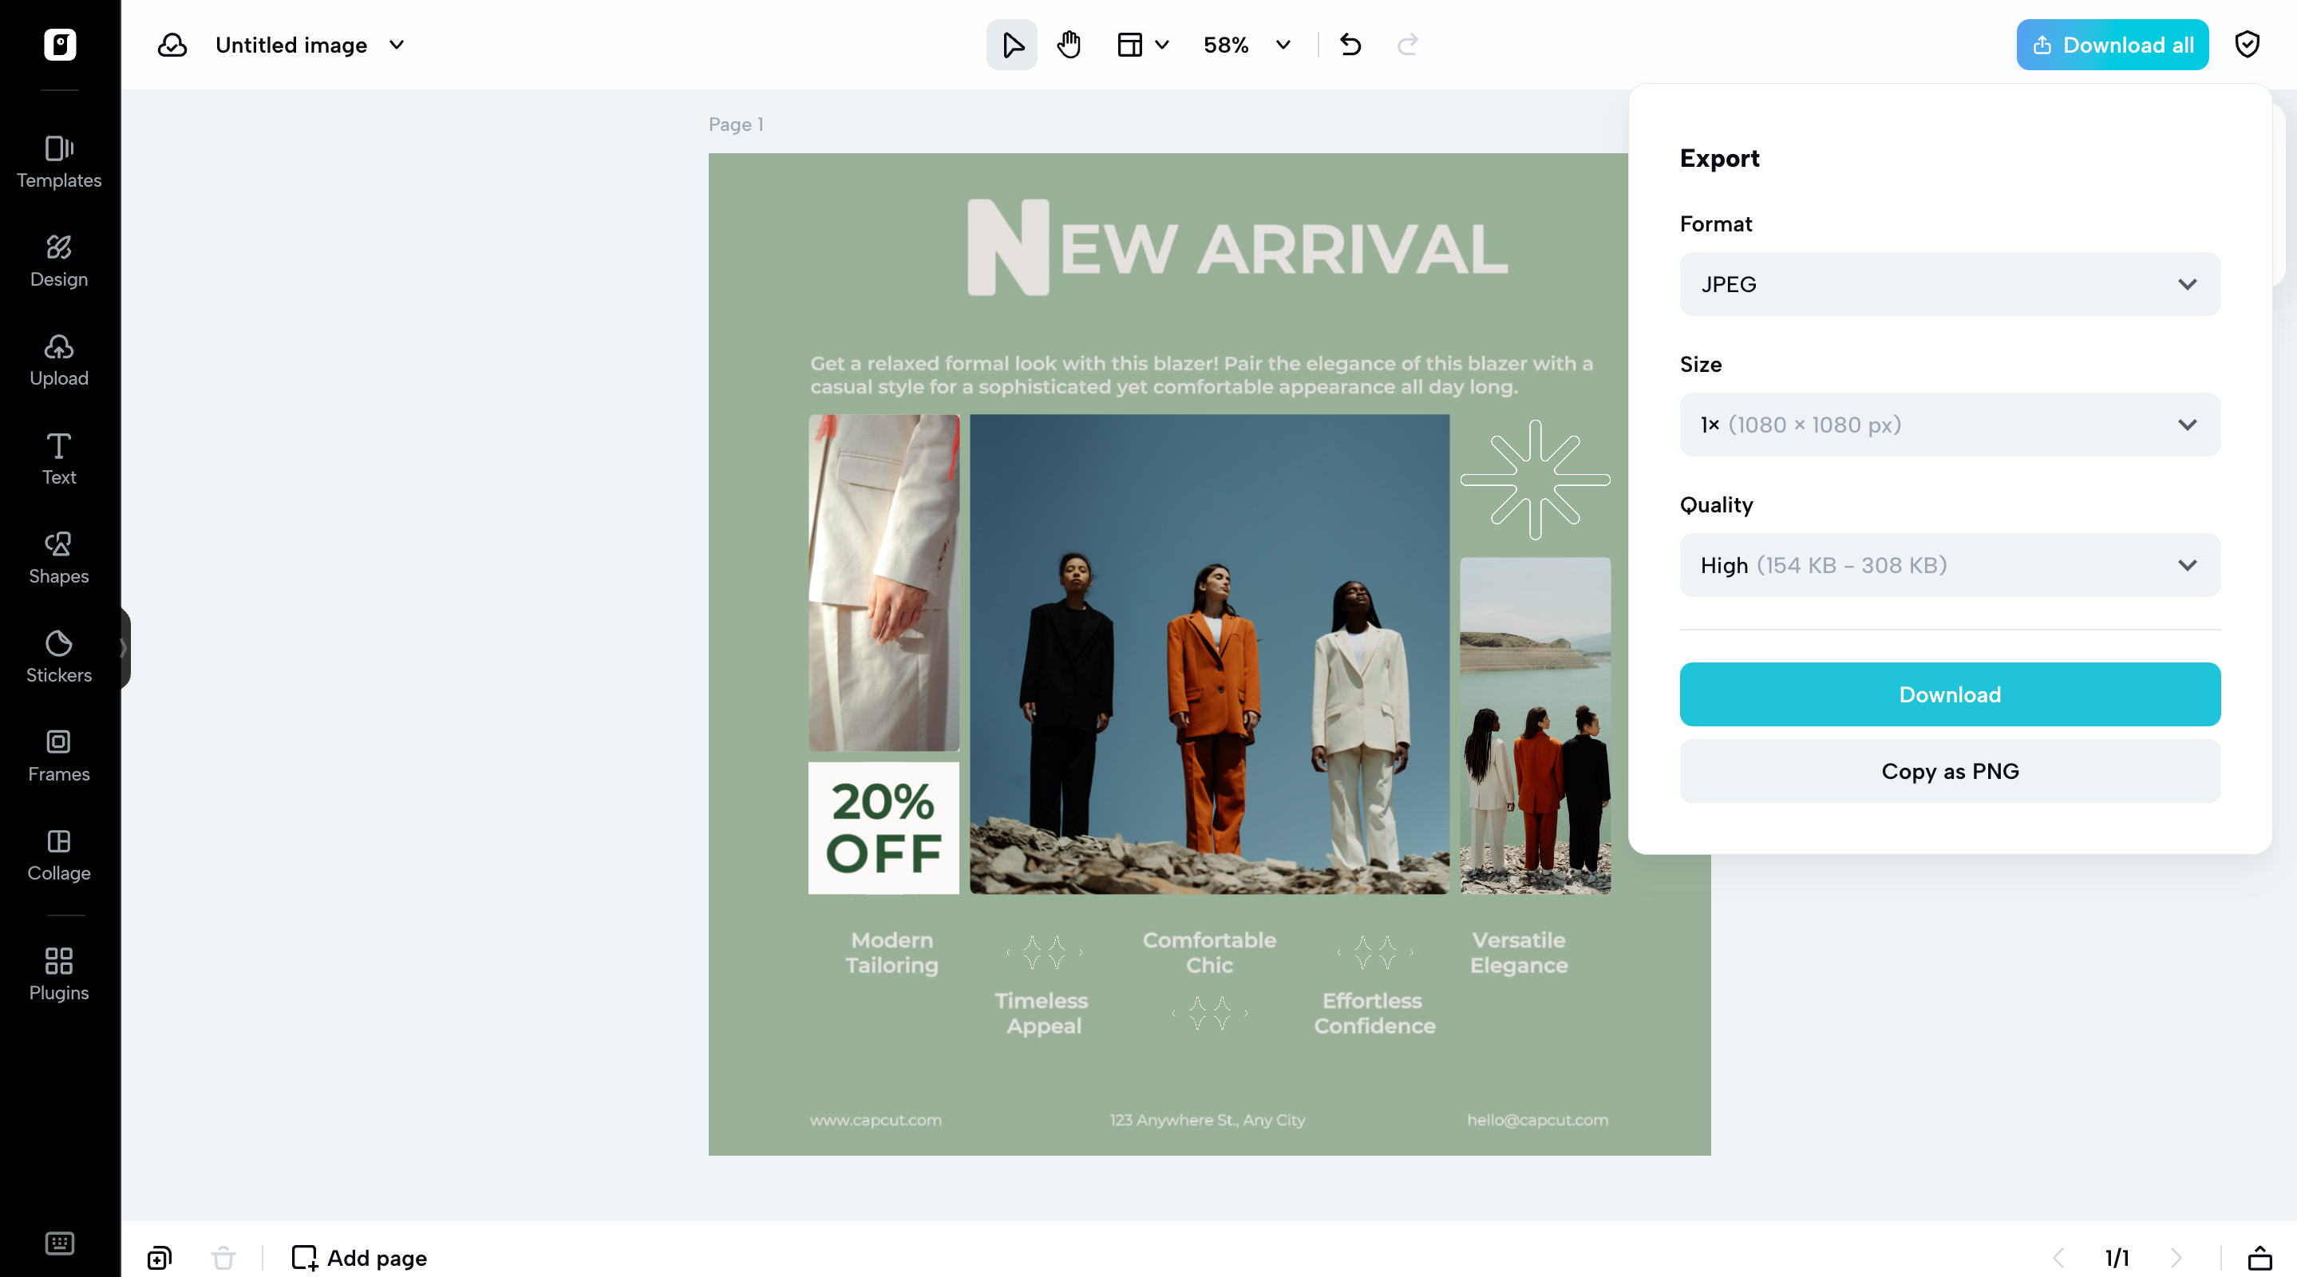Open the Stickers panel

(59, 657)
